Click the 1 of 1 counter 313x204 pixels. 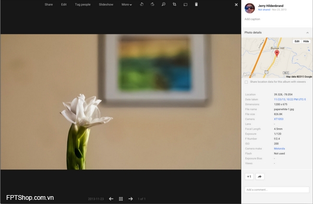click(141, 199)
